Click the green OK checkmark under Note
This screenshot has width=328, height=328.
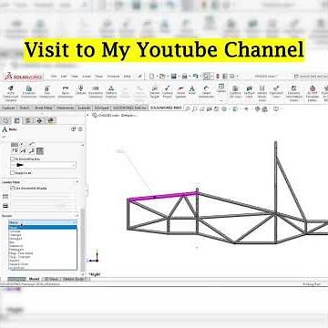4,137
